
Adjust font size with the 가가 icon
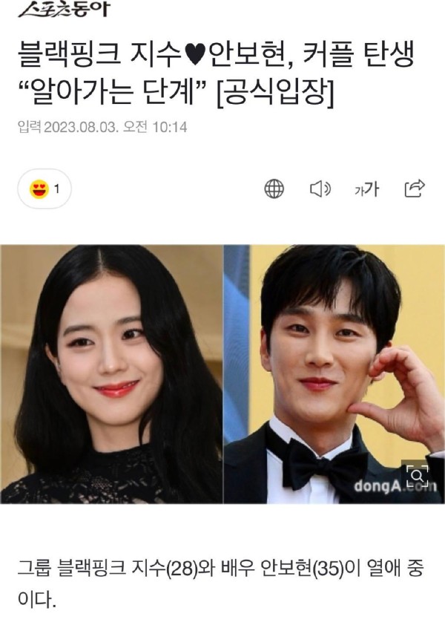click(366, 189)
